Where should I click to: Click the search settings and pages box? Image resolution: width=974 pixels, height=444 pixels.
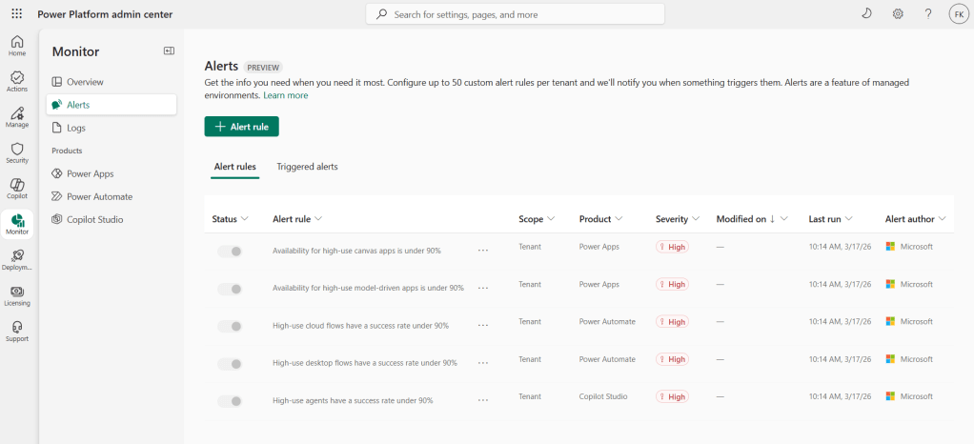(x=515, y=14)
